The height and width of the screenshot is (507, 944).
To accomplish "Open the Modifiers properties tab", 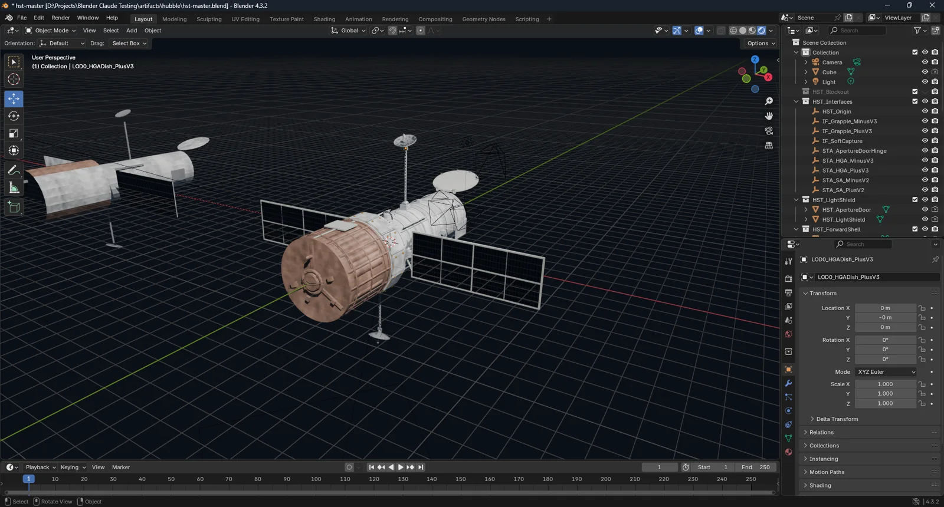I will click(788, 383).
